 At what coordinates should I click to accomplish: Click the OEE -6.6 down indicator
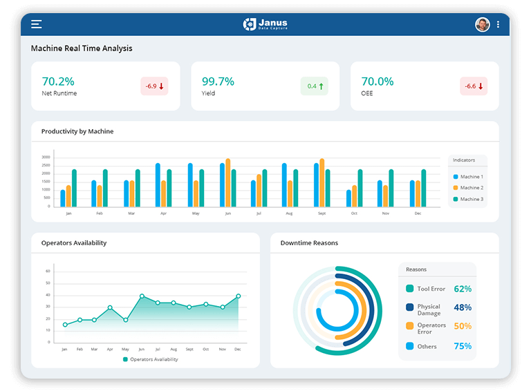coord(474,86)
